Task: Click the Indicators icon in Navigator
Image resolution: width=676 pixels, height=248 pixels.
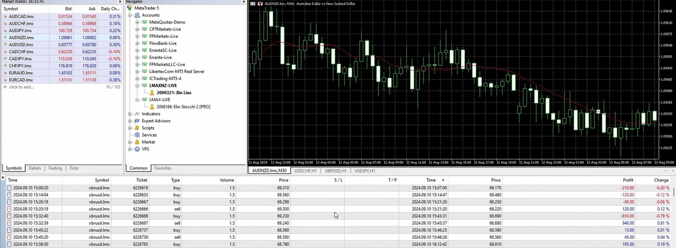Action: pos(137,114)
